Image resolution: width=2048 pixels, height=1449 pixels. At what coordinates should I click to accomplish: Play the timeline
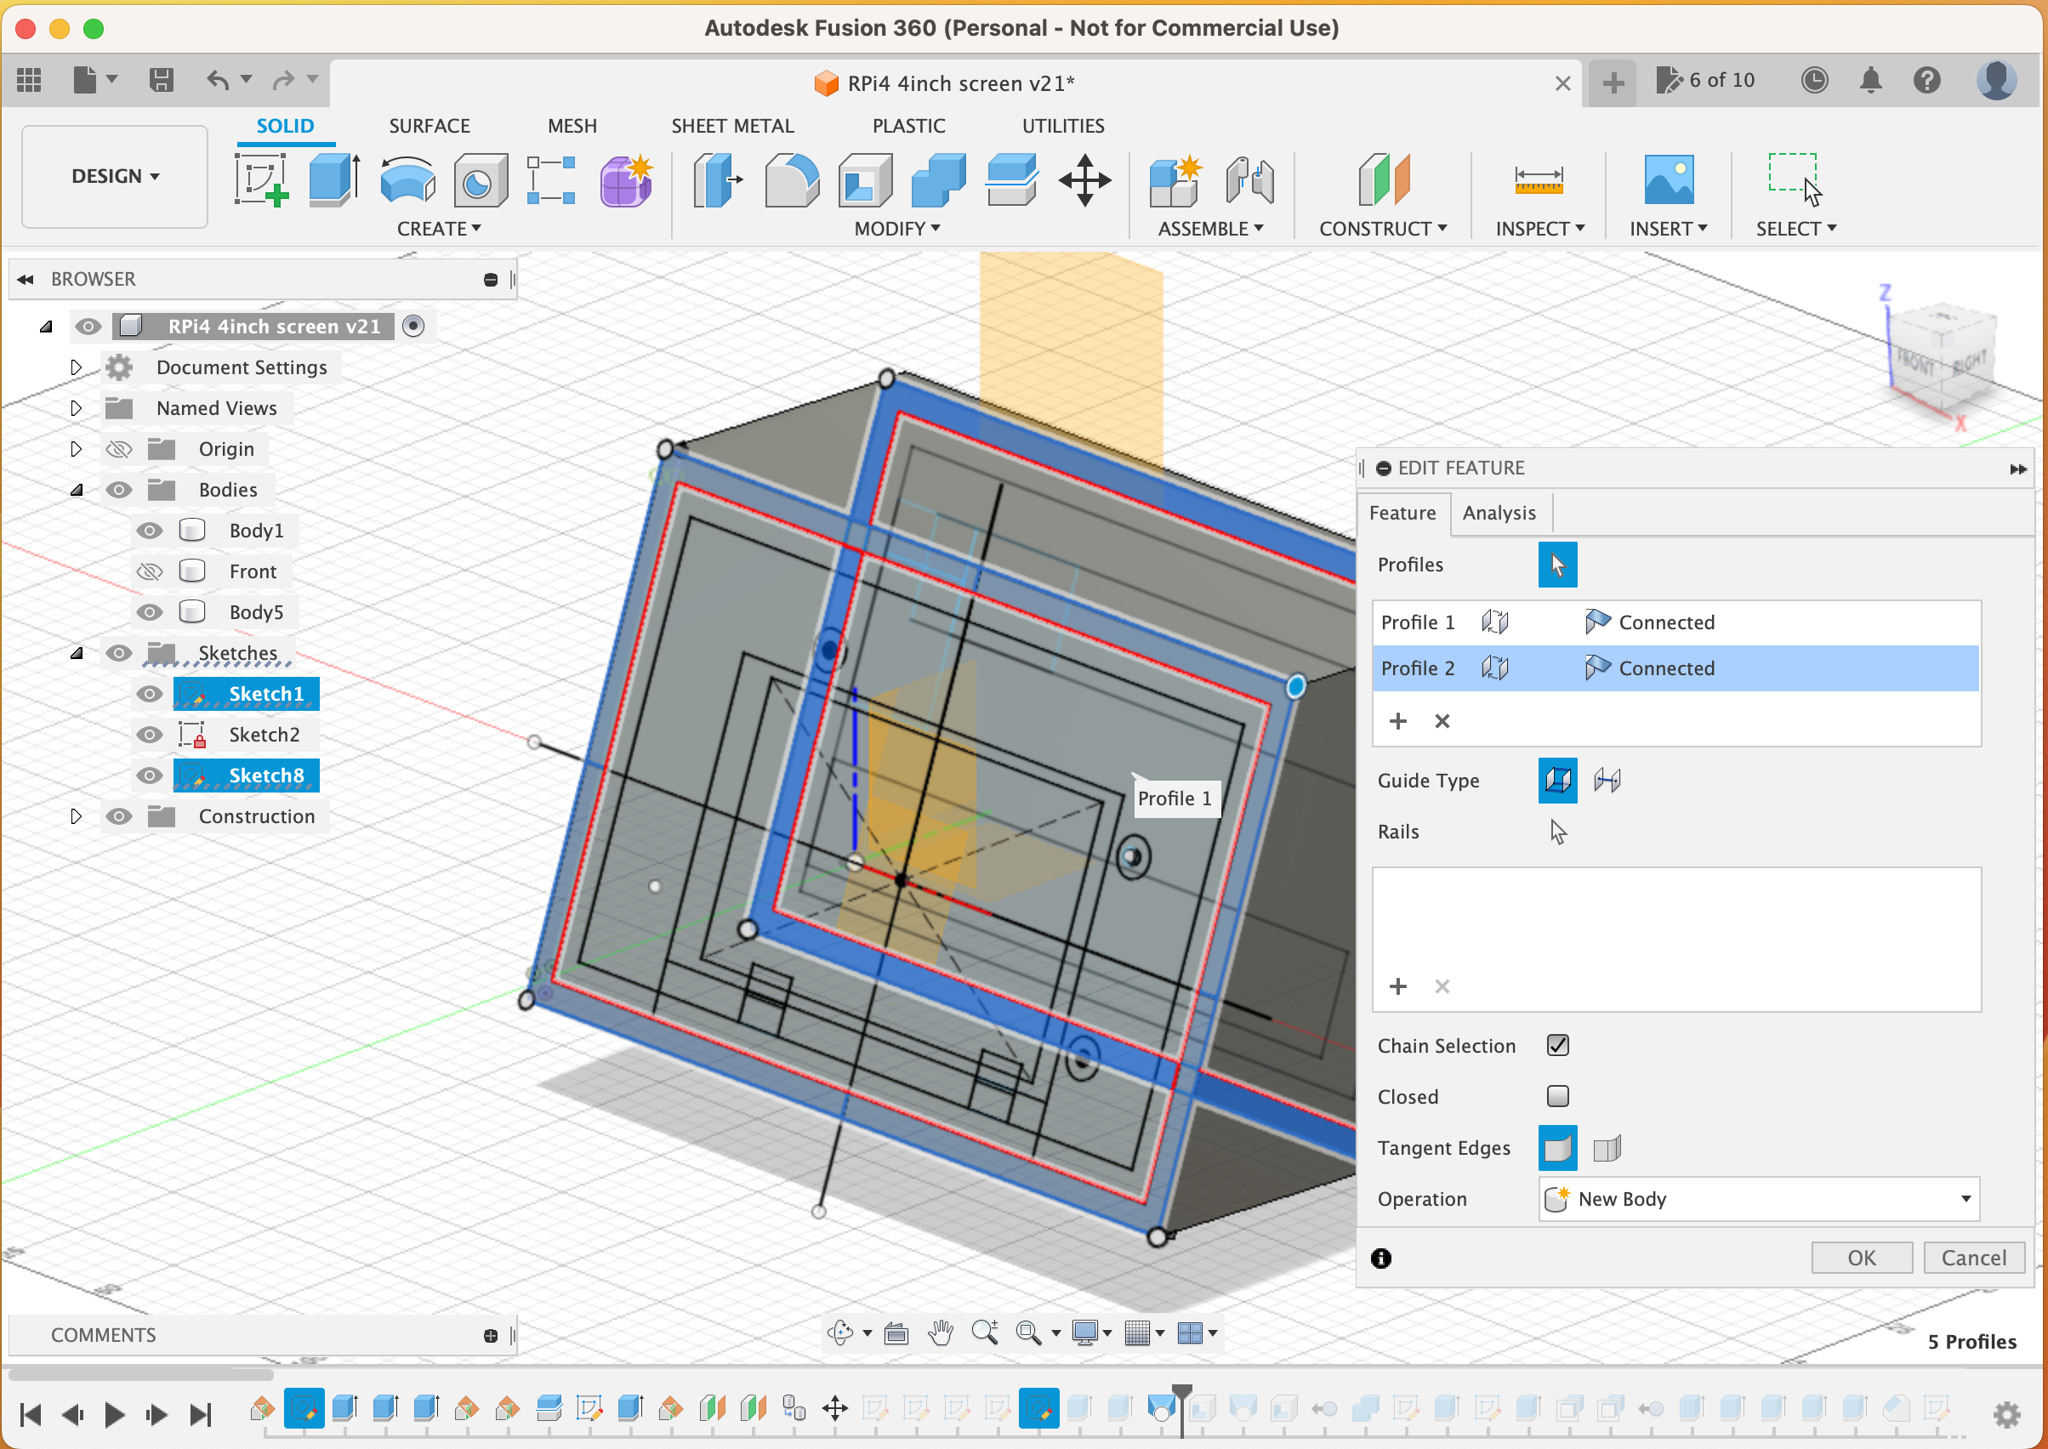pyautogui.click(x=114, y=1415)
